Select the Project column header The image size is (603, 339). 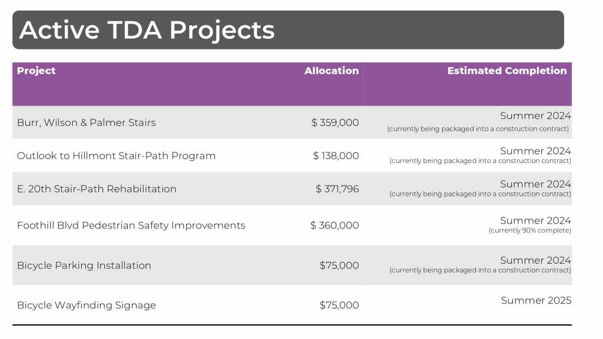[37, 71]
